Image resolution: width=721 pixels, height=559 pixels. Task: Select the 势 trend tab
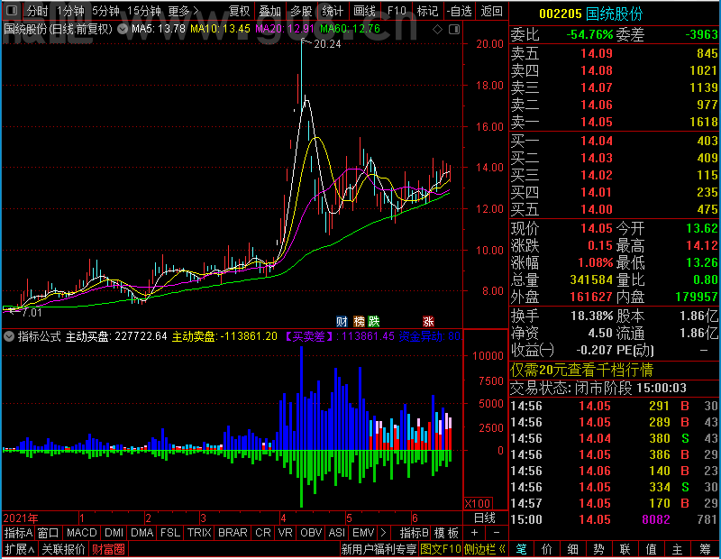[598, 549]
